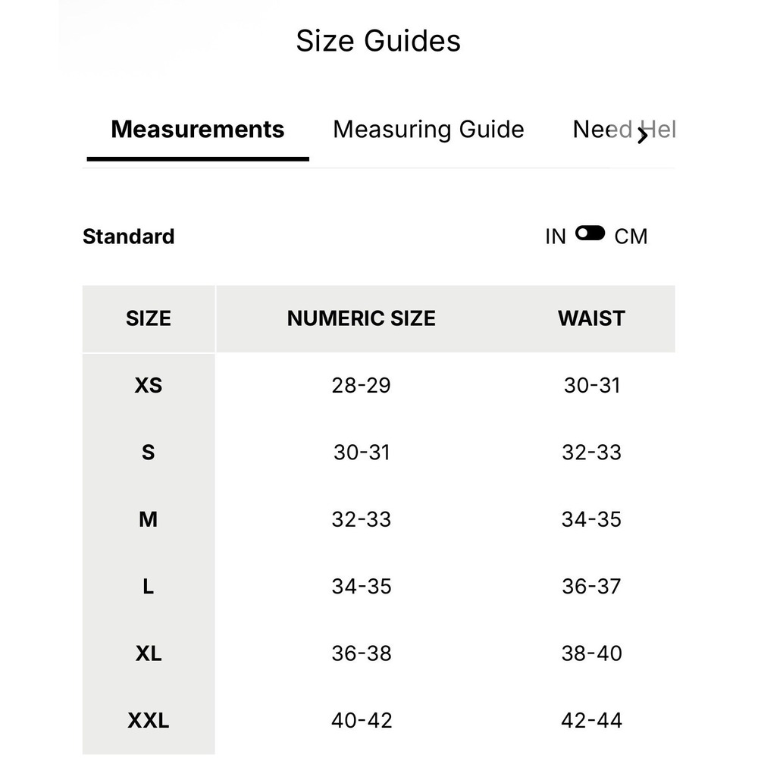The image size is (758, 758).
Task: Open the Need Help tab
Action: tap(624, 130)
